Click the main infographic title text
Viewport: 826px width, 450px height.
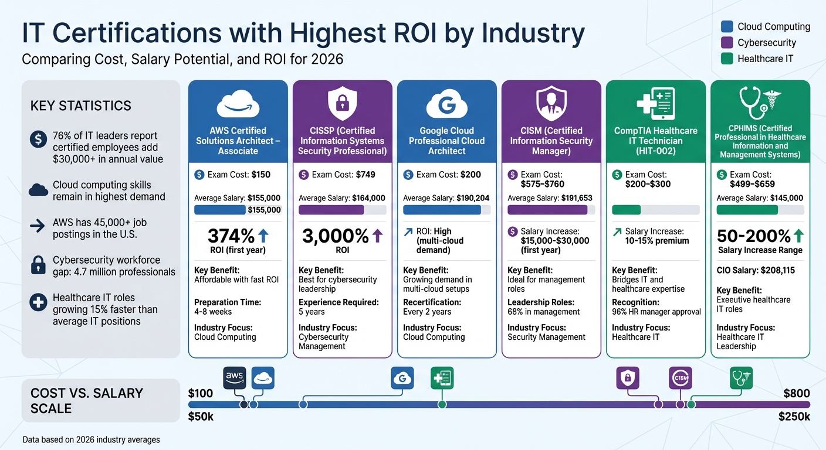pos(303,33)
